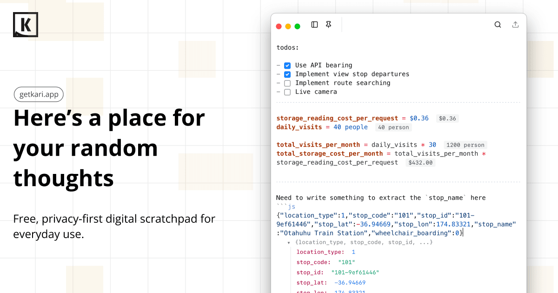Pin the scratchpad window
The image size is (558, 293).
click(x=329, y=25)
